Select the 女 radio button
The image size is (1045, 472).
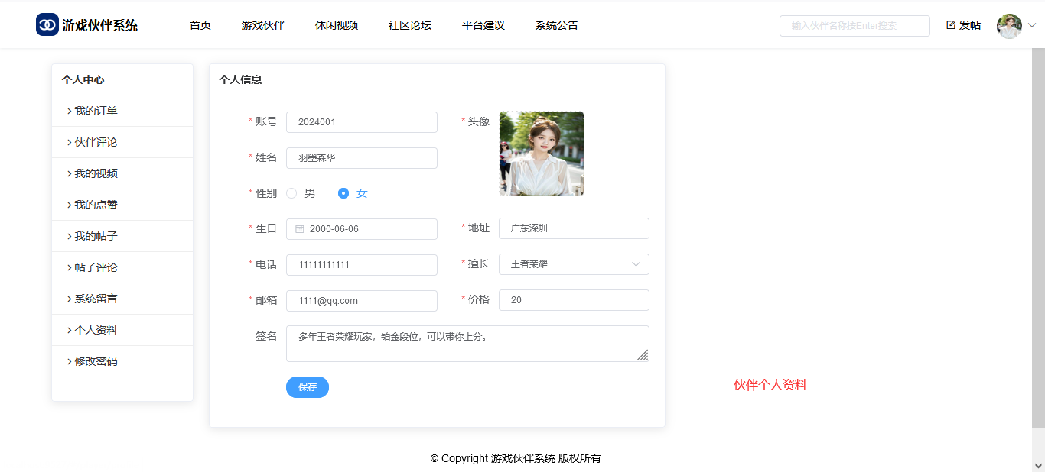[x=343, y=193]
